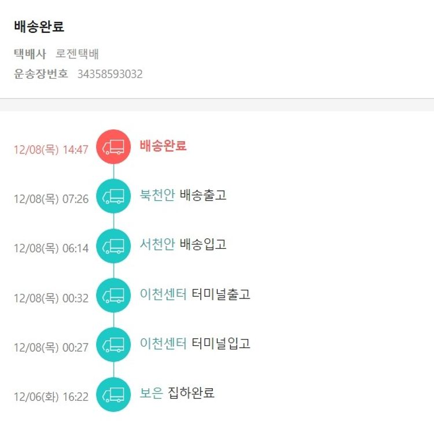Click the 보은 집하완료 truck icon
Image resolution: width=434 pixels, height=424 pixels.
(113, 394)
